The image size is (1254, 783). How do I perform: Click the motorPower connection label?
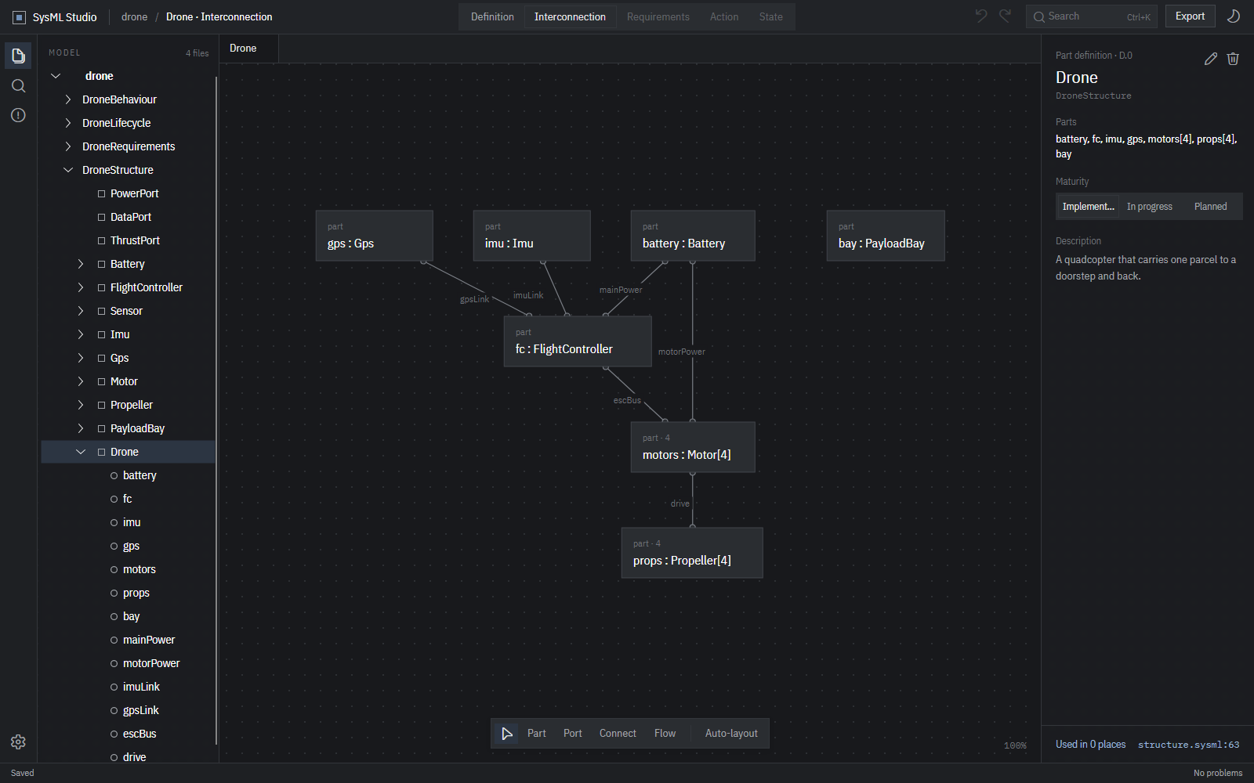(682, 352)
